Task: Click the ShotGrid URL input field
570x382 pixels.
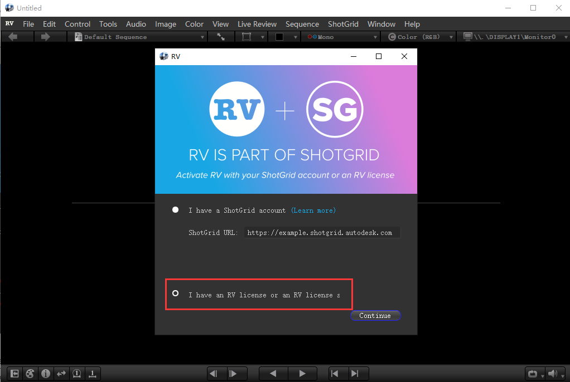Action: 322,232
